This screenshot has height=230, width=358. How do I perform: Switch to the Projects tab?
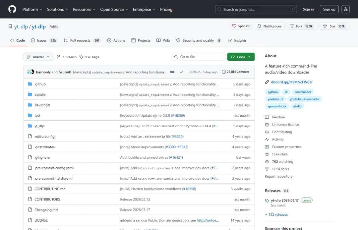pos(141,40)
